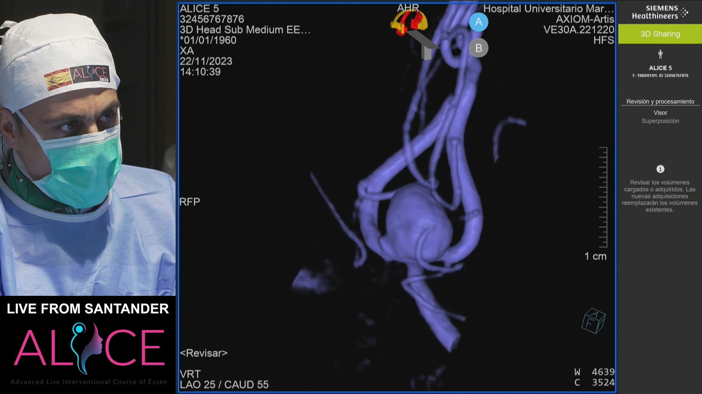The height and width of the screenshot is (394, 702).
Task: Open the Visor option
Action: coord(660,113)
